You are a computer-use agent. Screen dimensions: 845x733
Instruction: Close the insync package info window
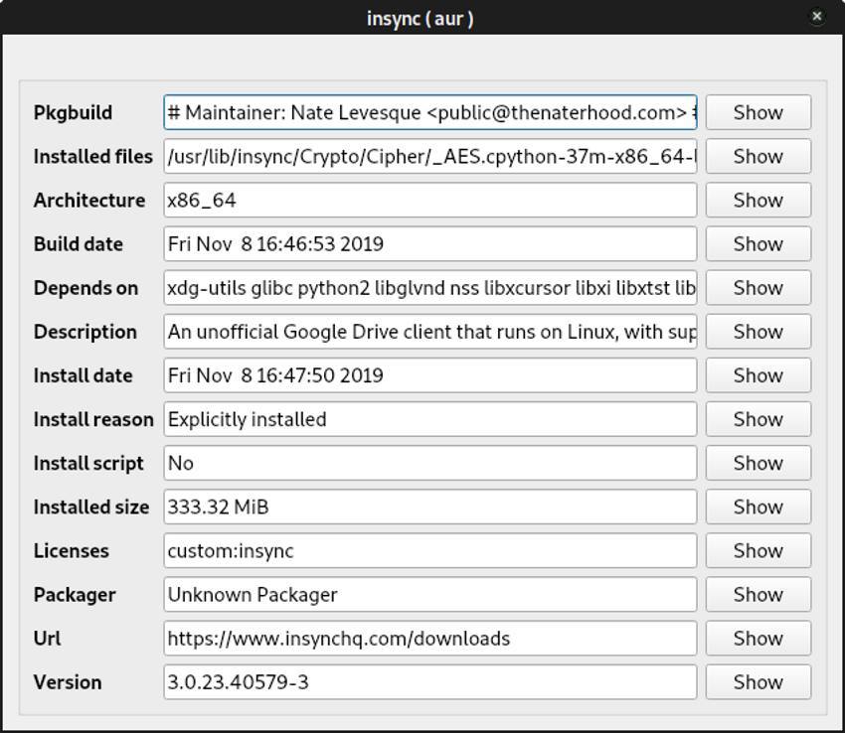pos(817,16)
